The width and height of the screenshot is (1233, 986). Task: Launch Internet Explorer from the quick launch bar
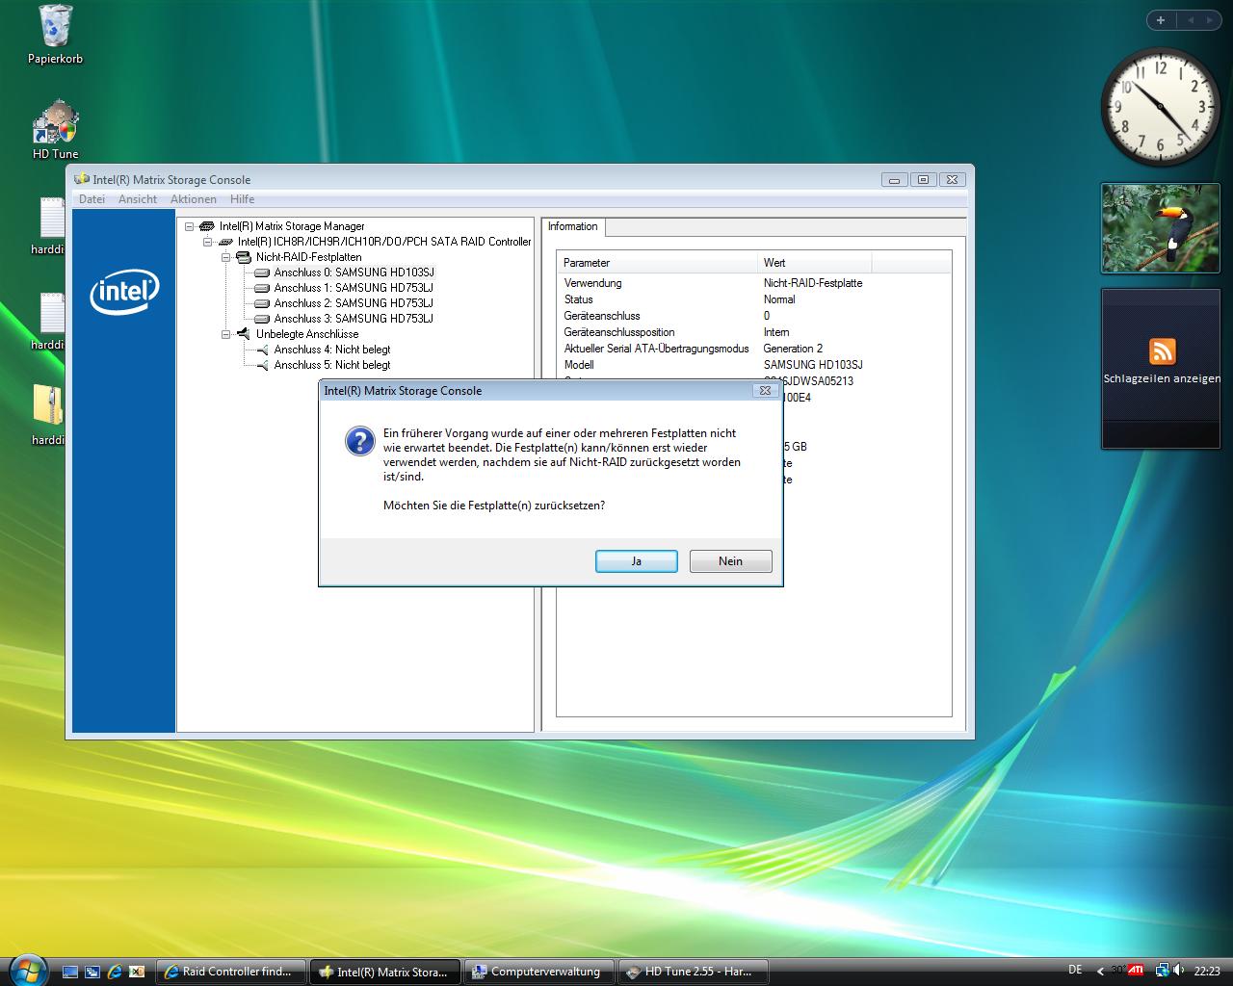point(115,972)
